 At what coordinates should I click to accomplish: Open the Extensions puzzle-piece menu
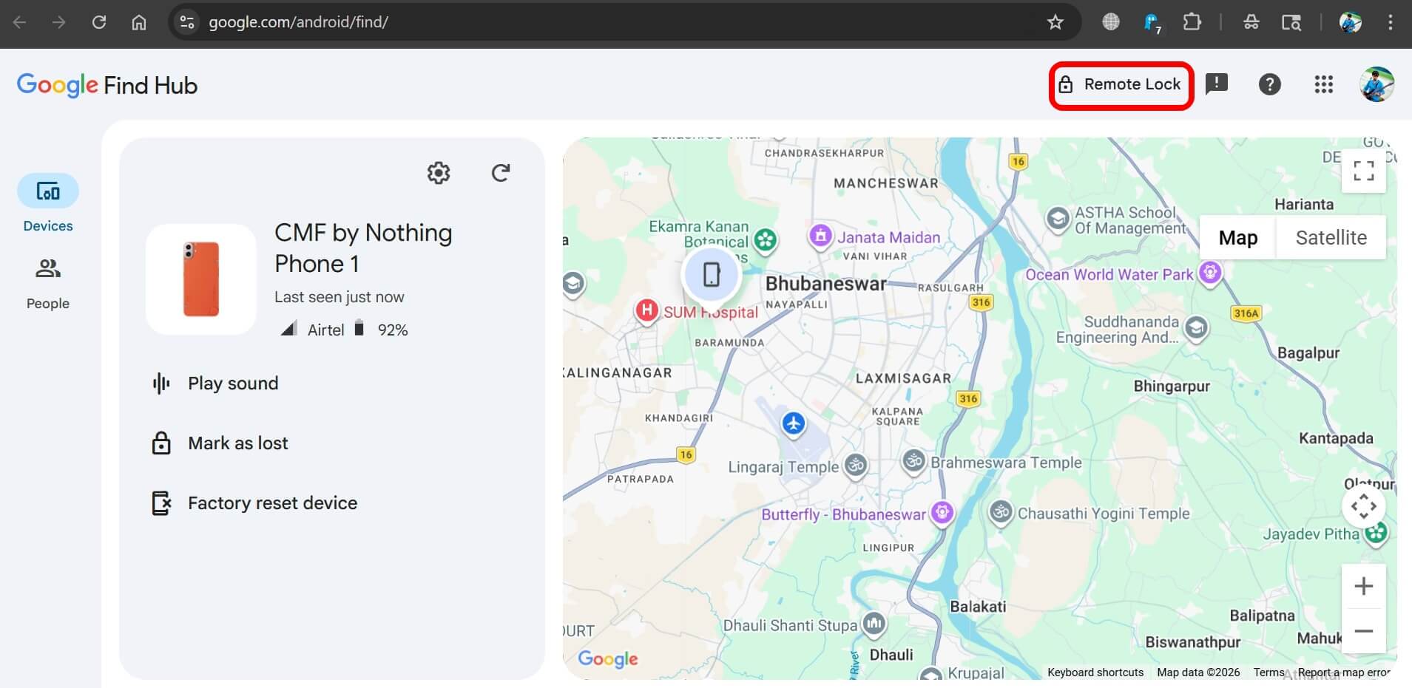point(1192,22)
